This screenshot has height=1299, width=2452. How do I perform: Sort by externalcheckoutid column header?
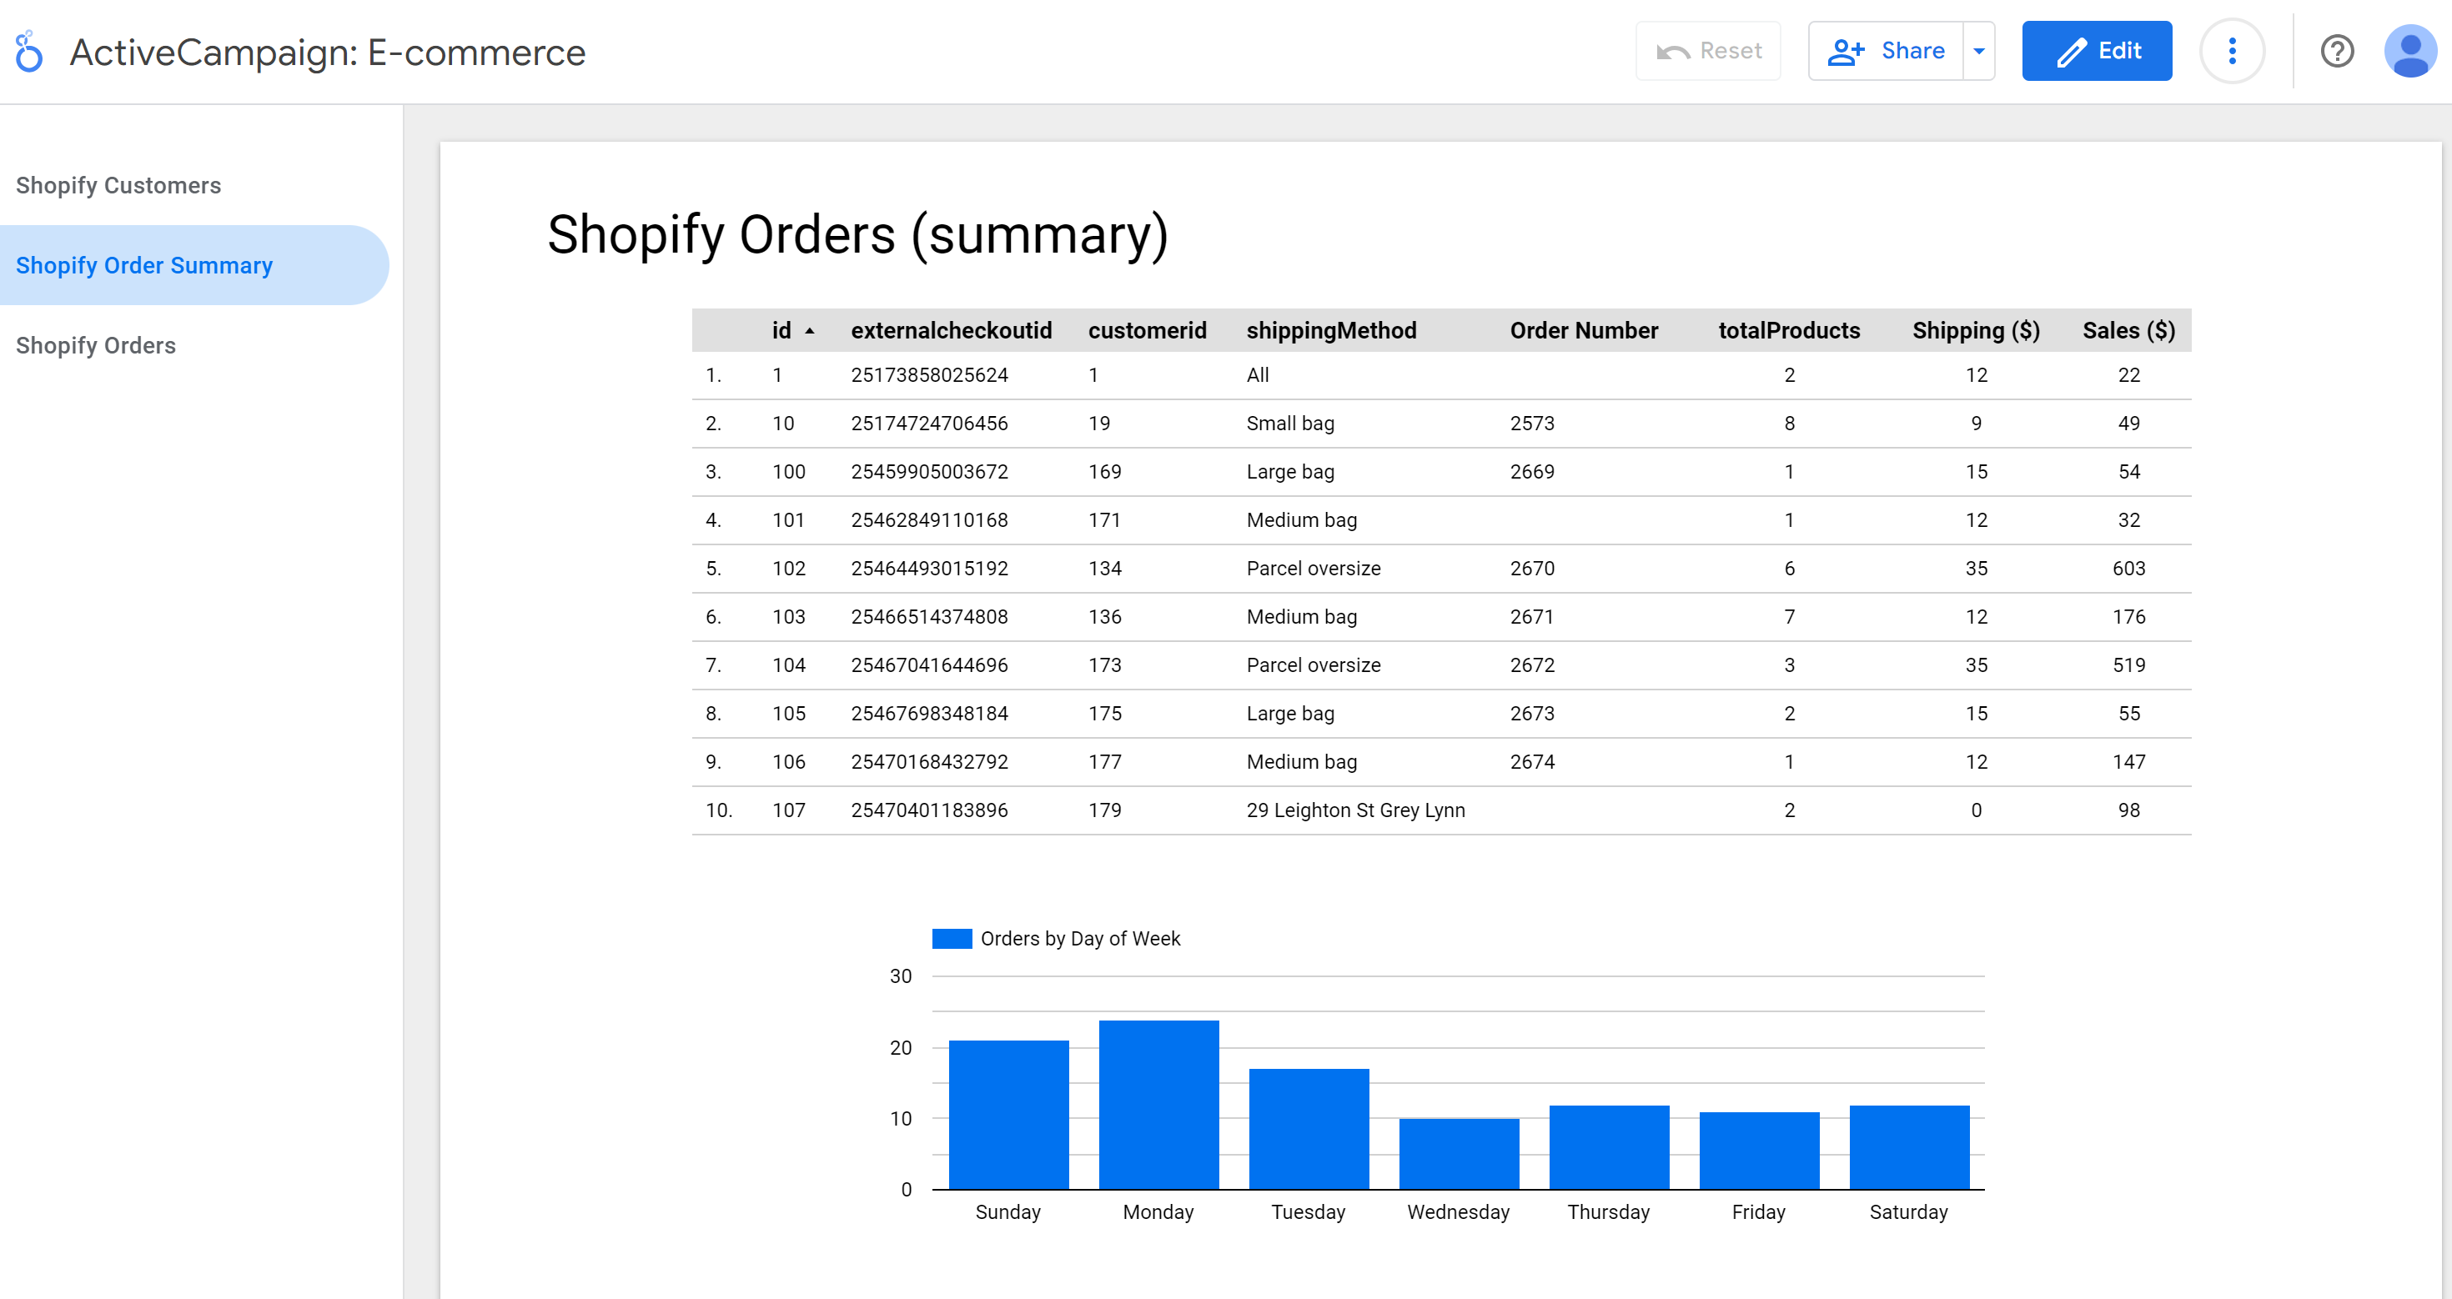951,330
